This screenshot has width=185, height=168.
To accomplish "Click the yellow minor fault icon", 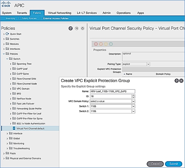I will coord(106,44).
